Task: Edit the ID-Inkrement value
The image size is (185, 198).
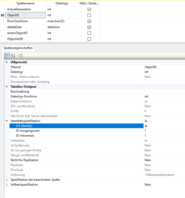Action: [164, 136]
